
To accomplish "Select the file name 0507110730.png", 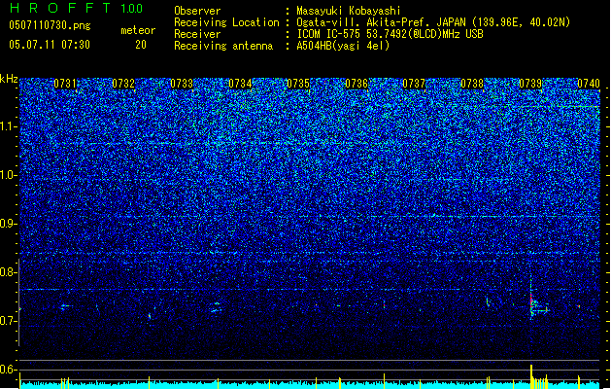I will tap(50, 25).
